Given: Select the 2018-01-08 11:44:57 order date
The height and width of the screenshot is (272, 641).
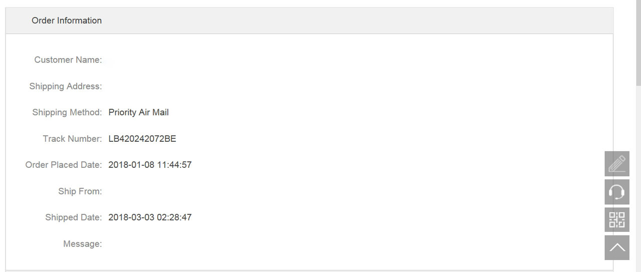Looking at the screenshot, I should (150, 165).
